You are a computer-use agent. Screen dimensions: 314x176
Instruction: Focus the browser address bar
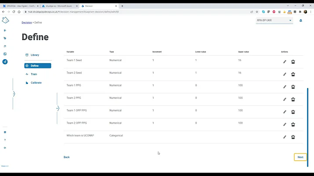click(x=136, y=12)
